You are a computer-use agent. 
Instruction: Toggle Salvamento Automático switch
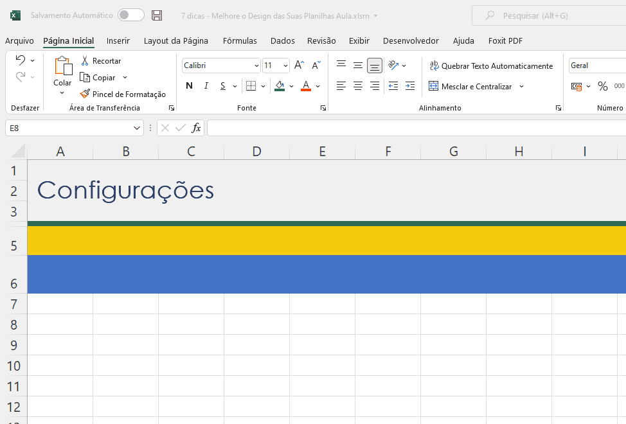[x=130, y=15]
